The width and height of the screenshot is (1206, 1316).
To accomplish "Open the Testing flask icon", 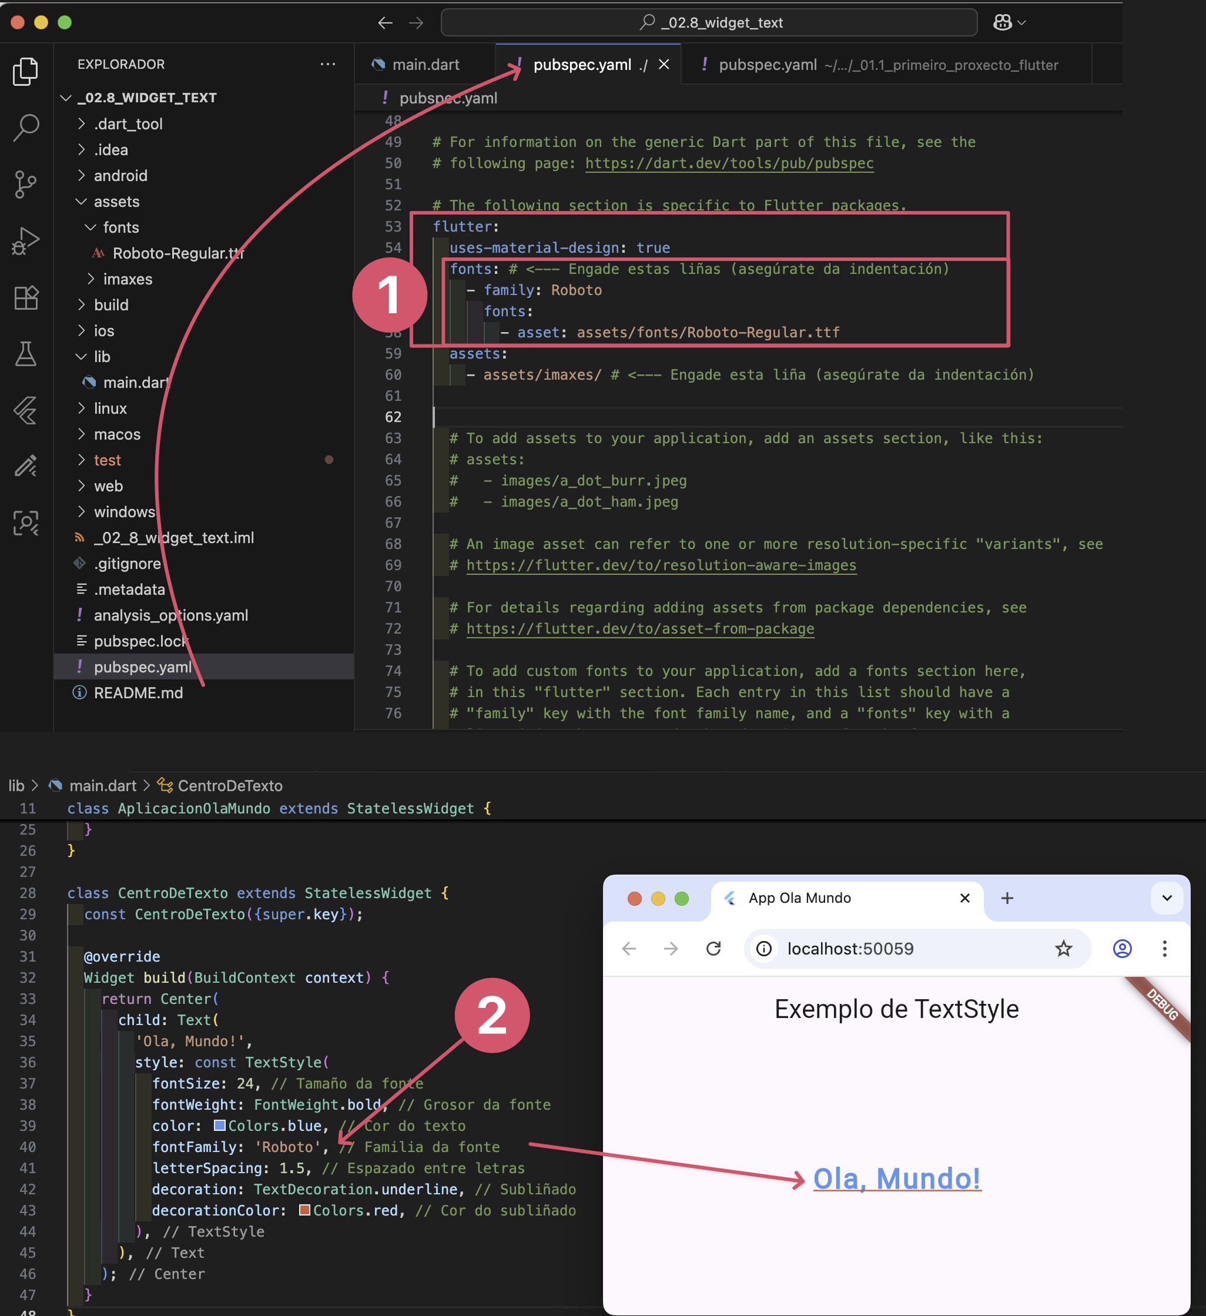I will pyautogui.click(x=25, y=354).
